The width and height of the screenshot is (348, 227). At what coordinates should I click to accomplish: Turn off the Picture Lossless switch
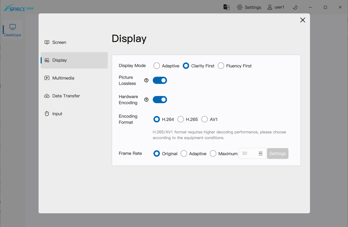(160, 81)
